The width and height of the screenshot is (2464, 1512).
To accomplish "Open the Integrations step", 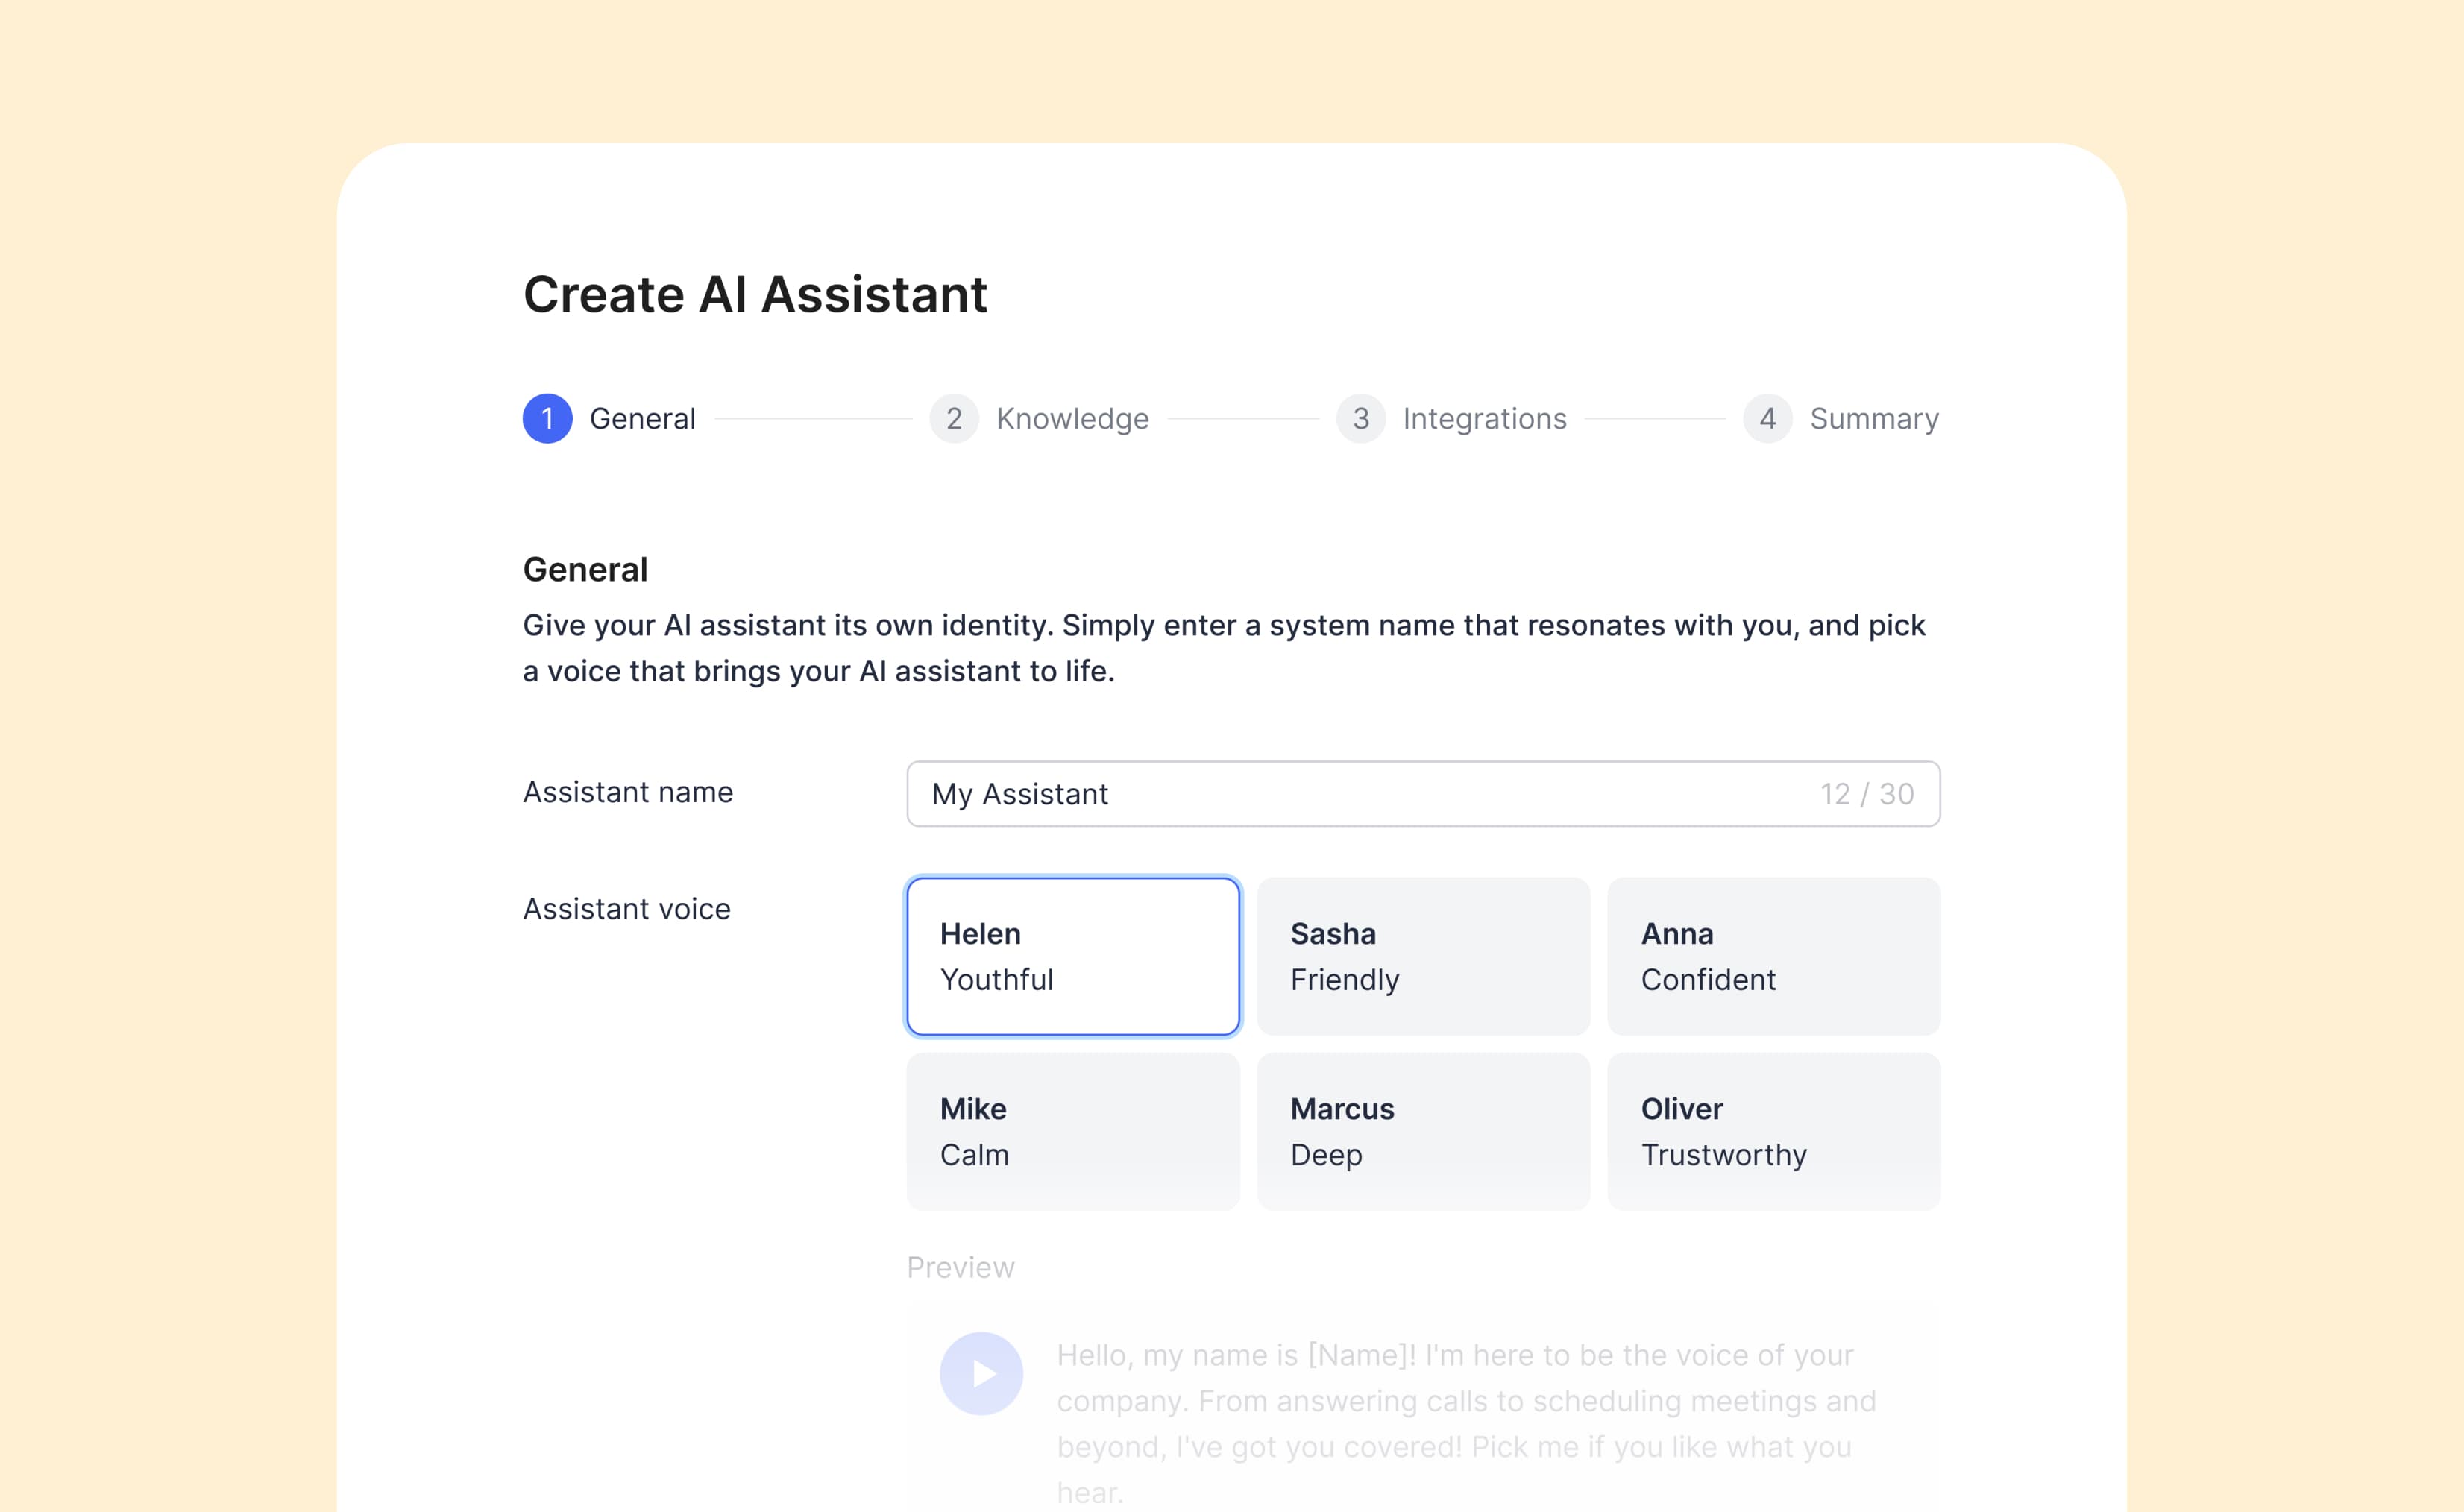I will (x=1484, y=418).
